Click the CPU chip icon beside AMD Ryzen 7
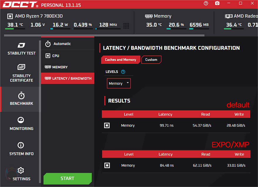 10,16
